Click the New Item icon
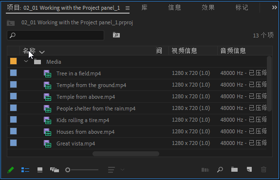The image size is (280, 180). click(x=249, y=169)
